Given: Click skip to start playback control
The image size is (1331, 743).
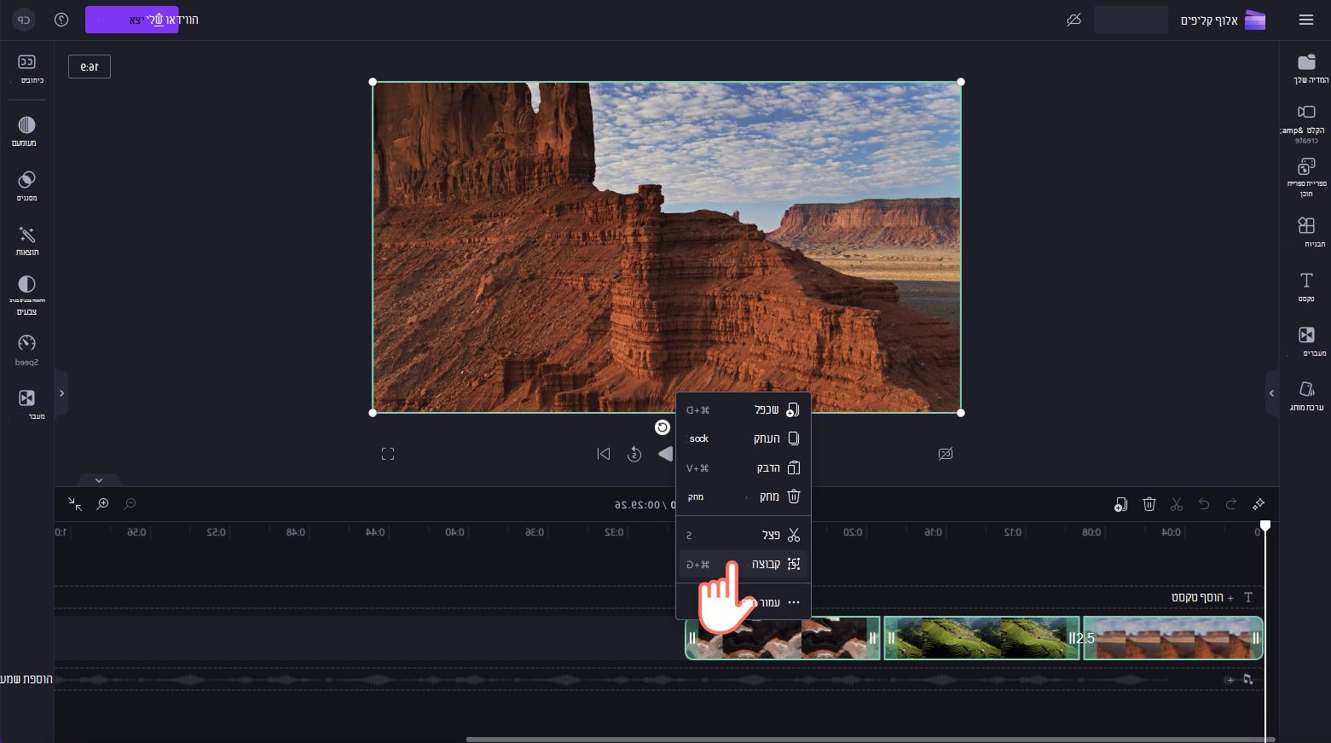Looking at the screenshot, I should [x=604, y=454].
